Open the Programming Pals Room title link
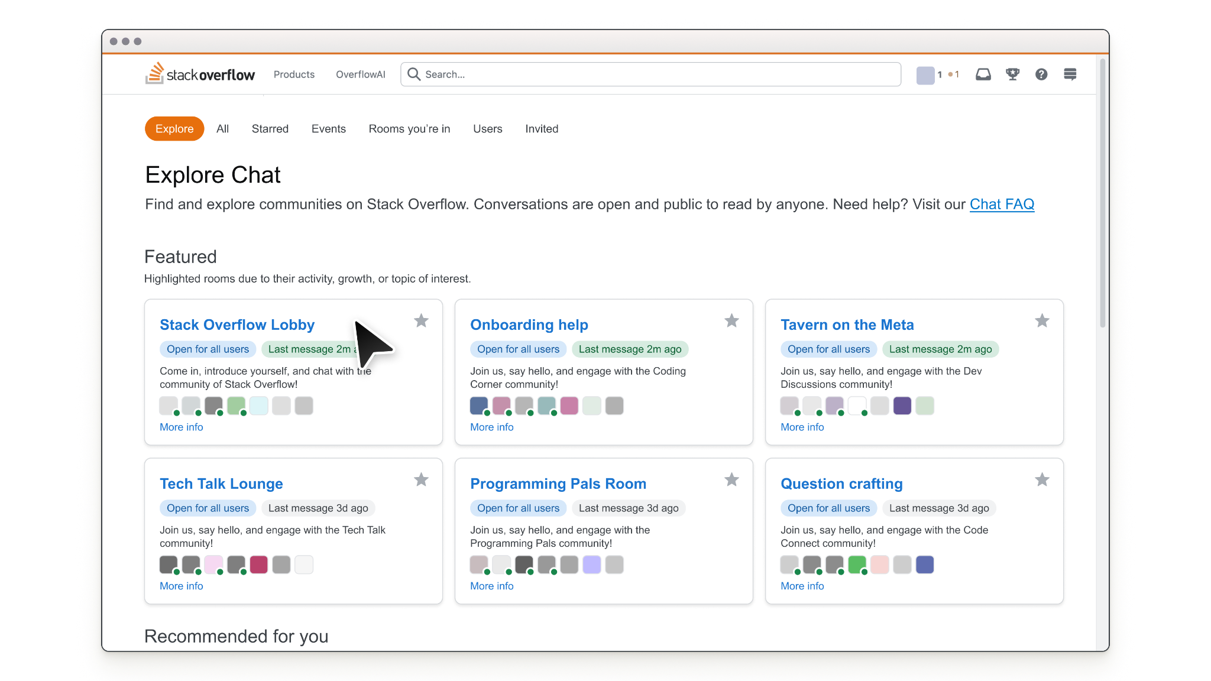1211x681 pixels. 558,484
